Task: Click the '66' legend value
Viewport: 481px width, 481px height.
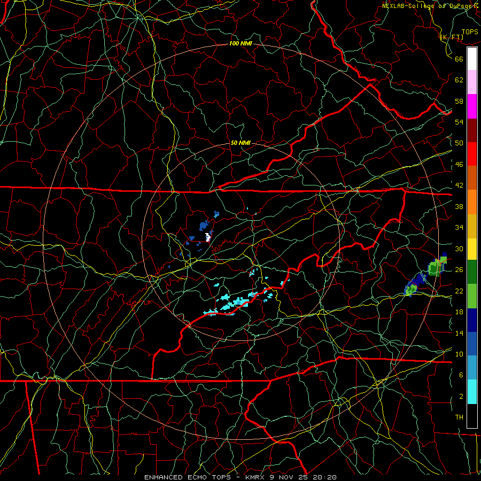Action: pos(459,59)
